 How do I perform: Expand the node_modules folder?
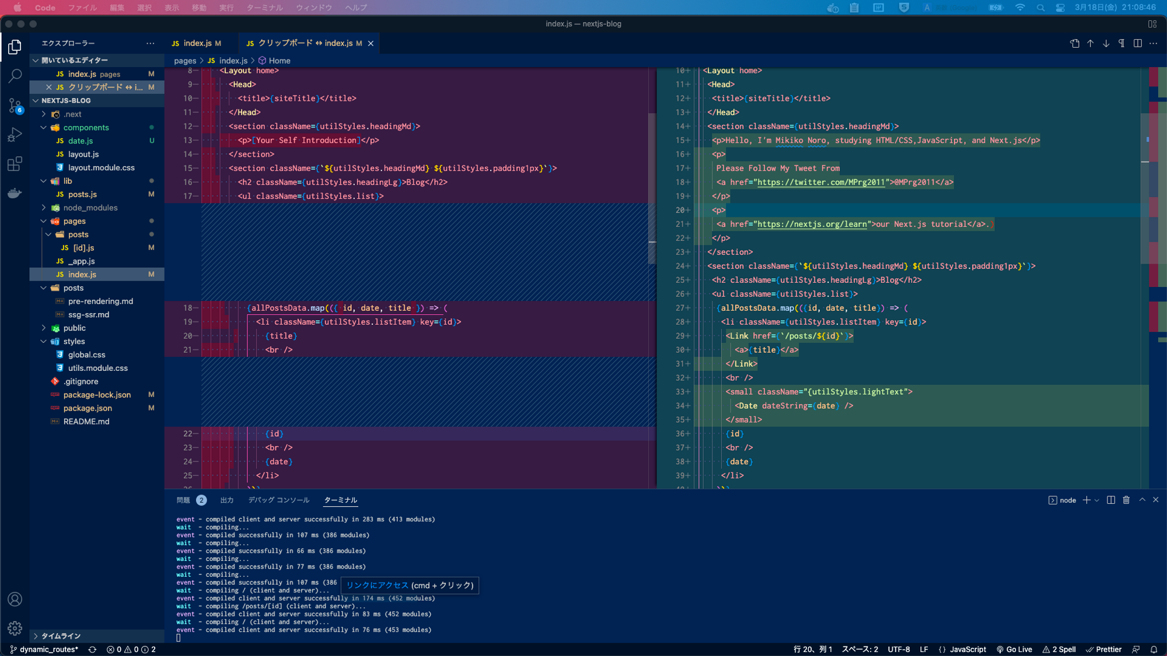(90, 208)
